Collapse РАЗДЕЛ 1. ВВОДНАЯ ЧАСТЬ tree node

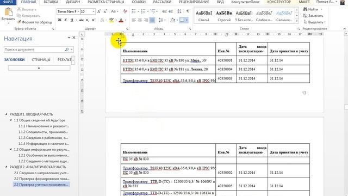6,114
